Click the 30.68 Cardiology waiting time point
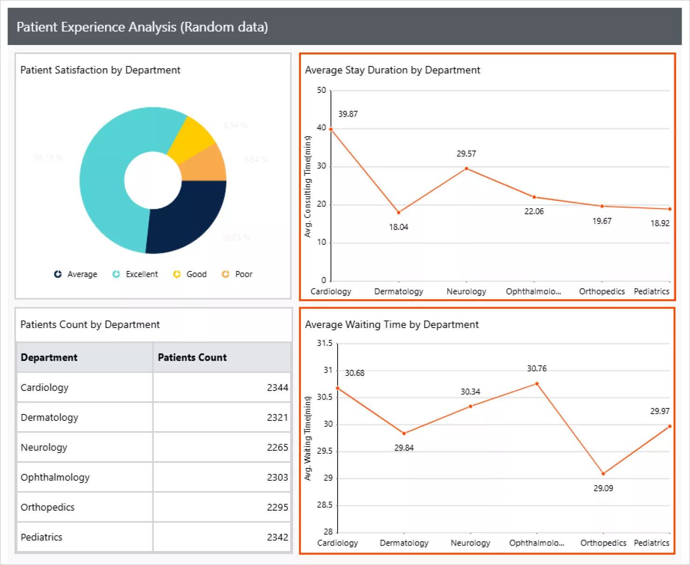 tap(338, 388)
